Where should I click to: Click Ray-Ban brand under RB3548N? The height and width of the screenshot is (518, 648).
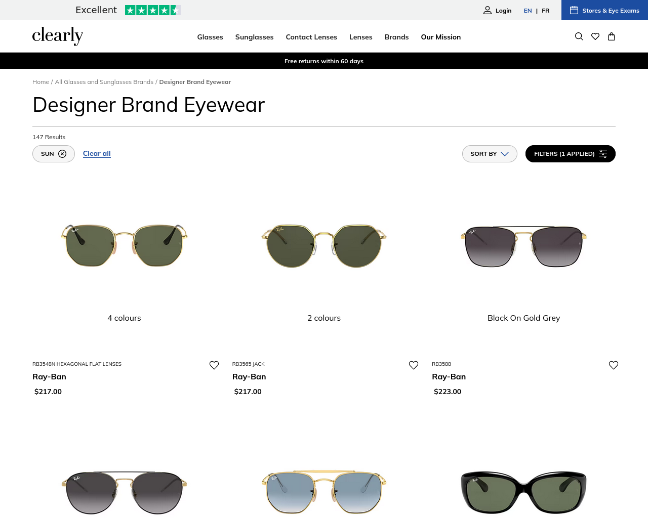pyautogui.click(x=49, y=377)
